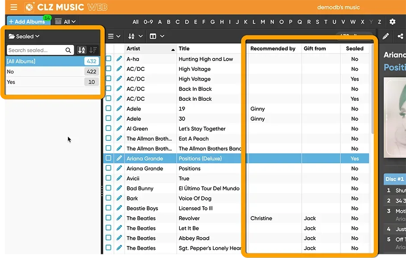Click the table vertical scrollbar
Screen dimensions: 406x258
[373, 89]
